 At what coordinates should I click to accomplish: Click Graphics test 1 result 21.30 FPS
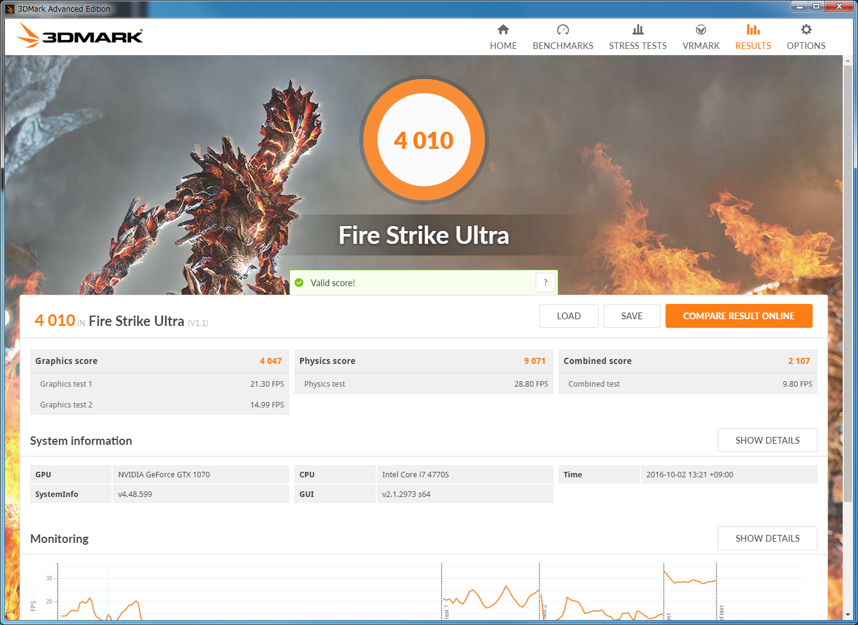[267, 384]
